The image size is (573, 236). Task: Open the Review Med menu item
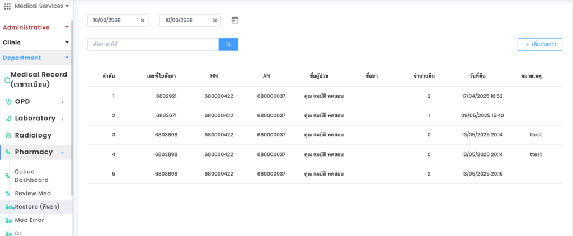[x=32, y=193]
